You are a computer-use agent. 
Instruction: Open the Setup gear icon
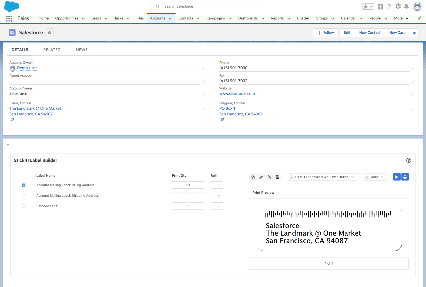[398, 6]
